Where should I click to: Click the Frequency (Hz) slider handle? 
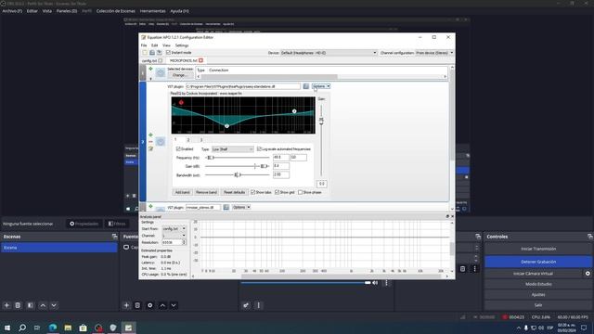tap(211, 158)
